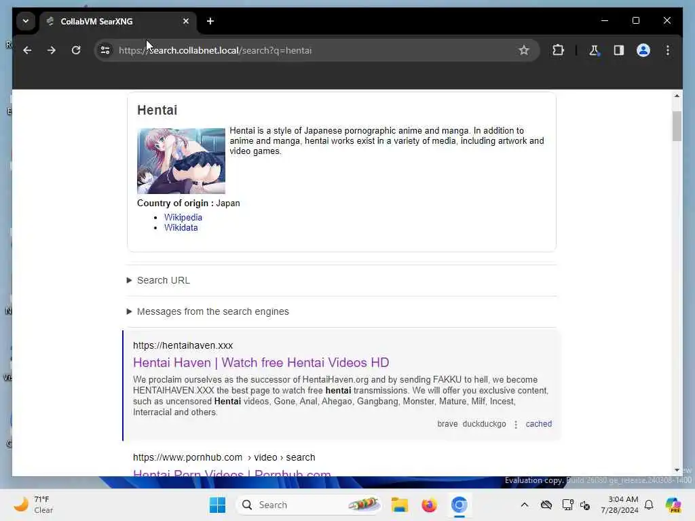Switch to Chrome in the taskbar
Viewport: 695px width, 521px height.
(459, 505)
